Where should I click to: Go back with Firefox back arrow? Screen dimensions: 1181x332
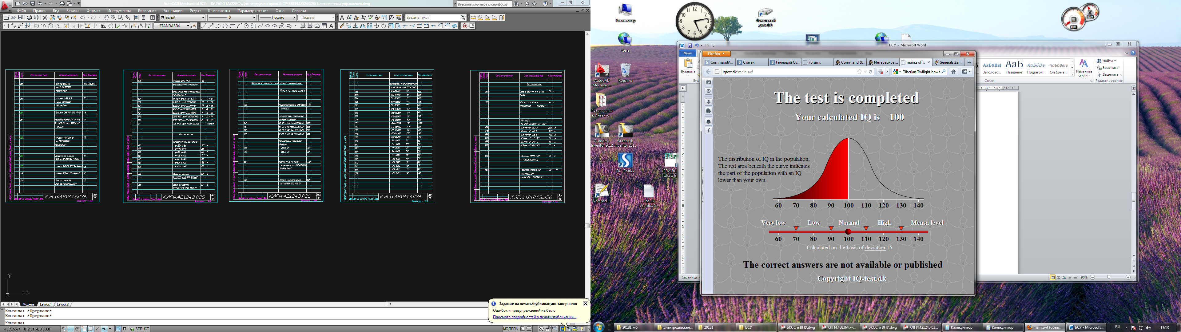pyautogui.click(x=708, y=72)
